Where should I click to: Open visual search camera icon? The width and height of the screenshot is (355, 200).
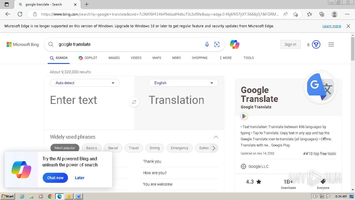tap(217, 44)
